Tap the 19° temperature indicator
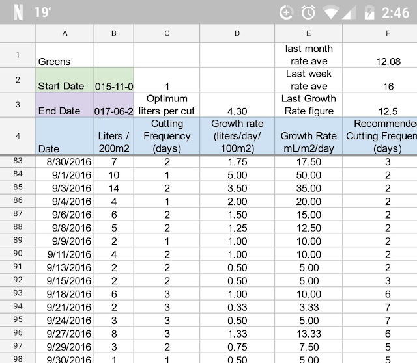The height and width of the screenshot is (363, 417). (x=44, y=12)
